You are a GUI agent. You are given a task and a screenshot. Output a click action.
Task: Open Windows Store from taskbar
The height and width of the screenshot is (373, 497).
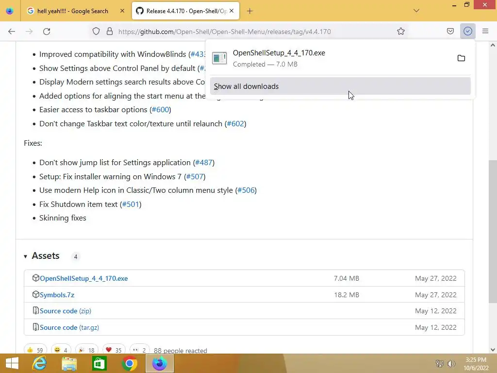99,363
